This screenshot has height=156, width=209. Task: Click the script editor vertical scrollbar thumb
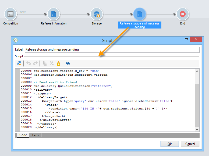point(197,105)
